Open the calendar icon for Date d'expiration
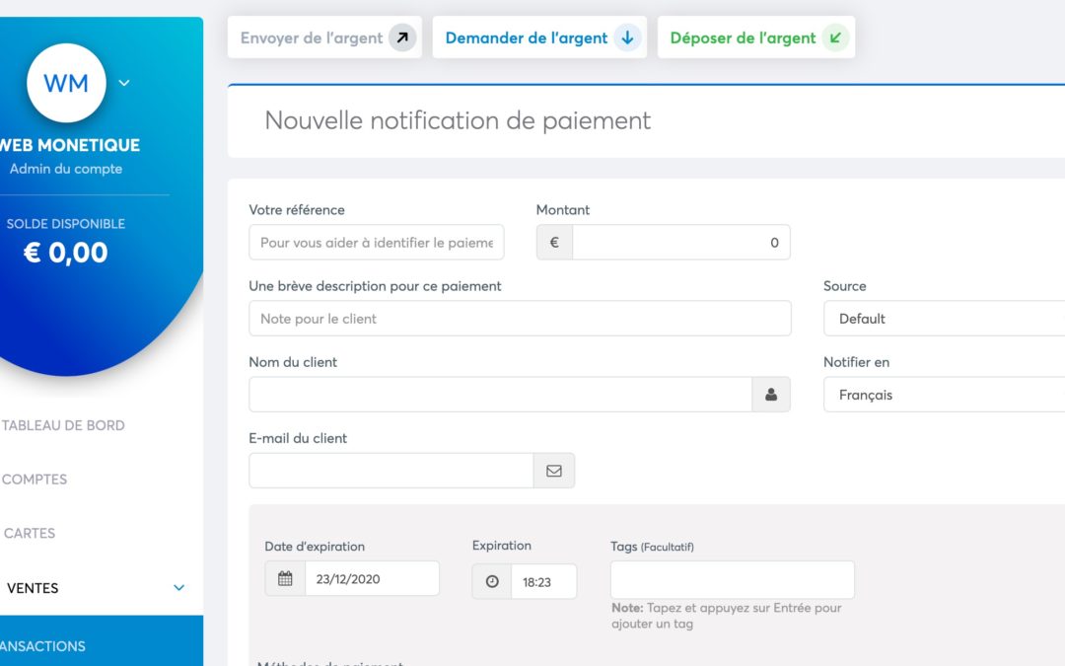The width and height of the screenshot is (1065, 666). point(285,579)
